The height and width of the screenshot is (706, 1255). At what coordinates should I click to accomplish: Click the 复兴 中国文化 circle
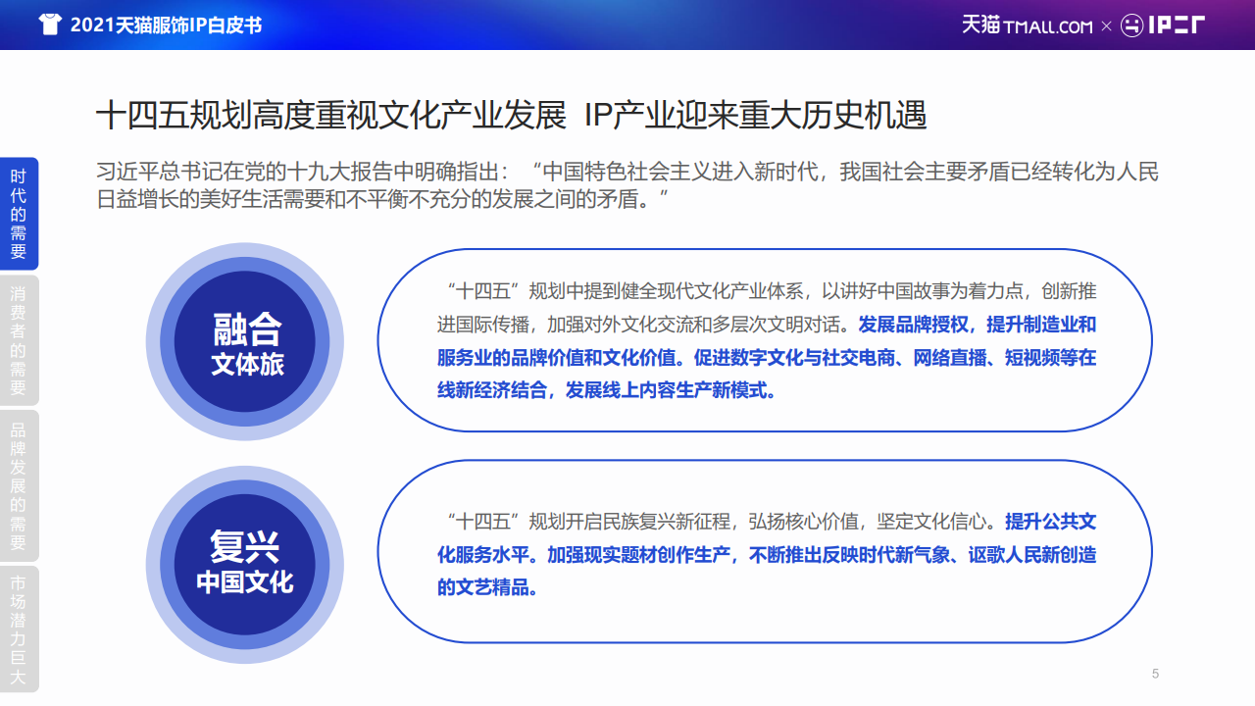click(x=245, y=564)
